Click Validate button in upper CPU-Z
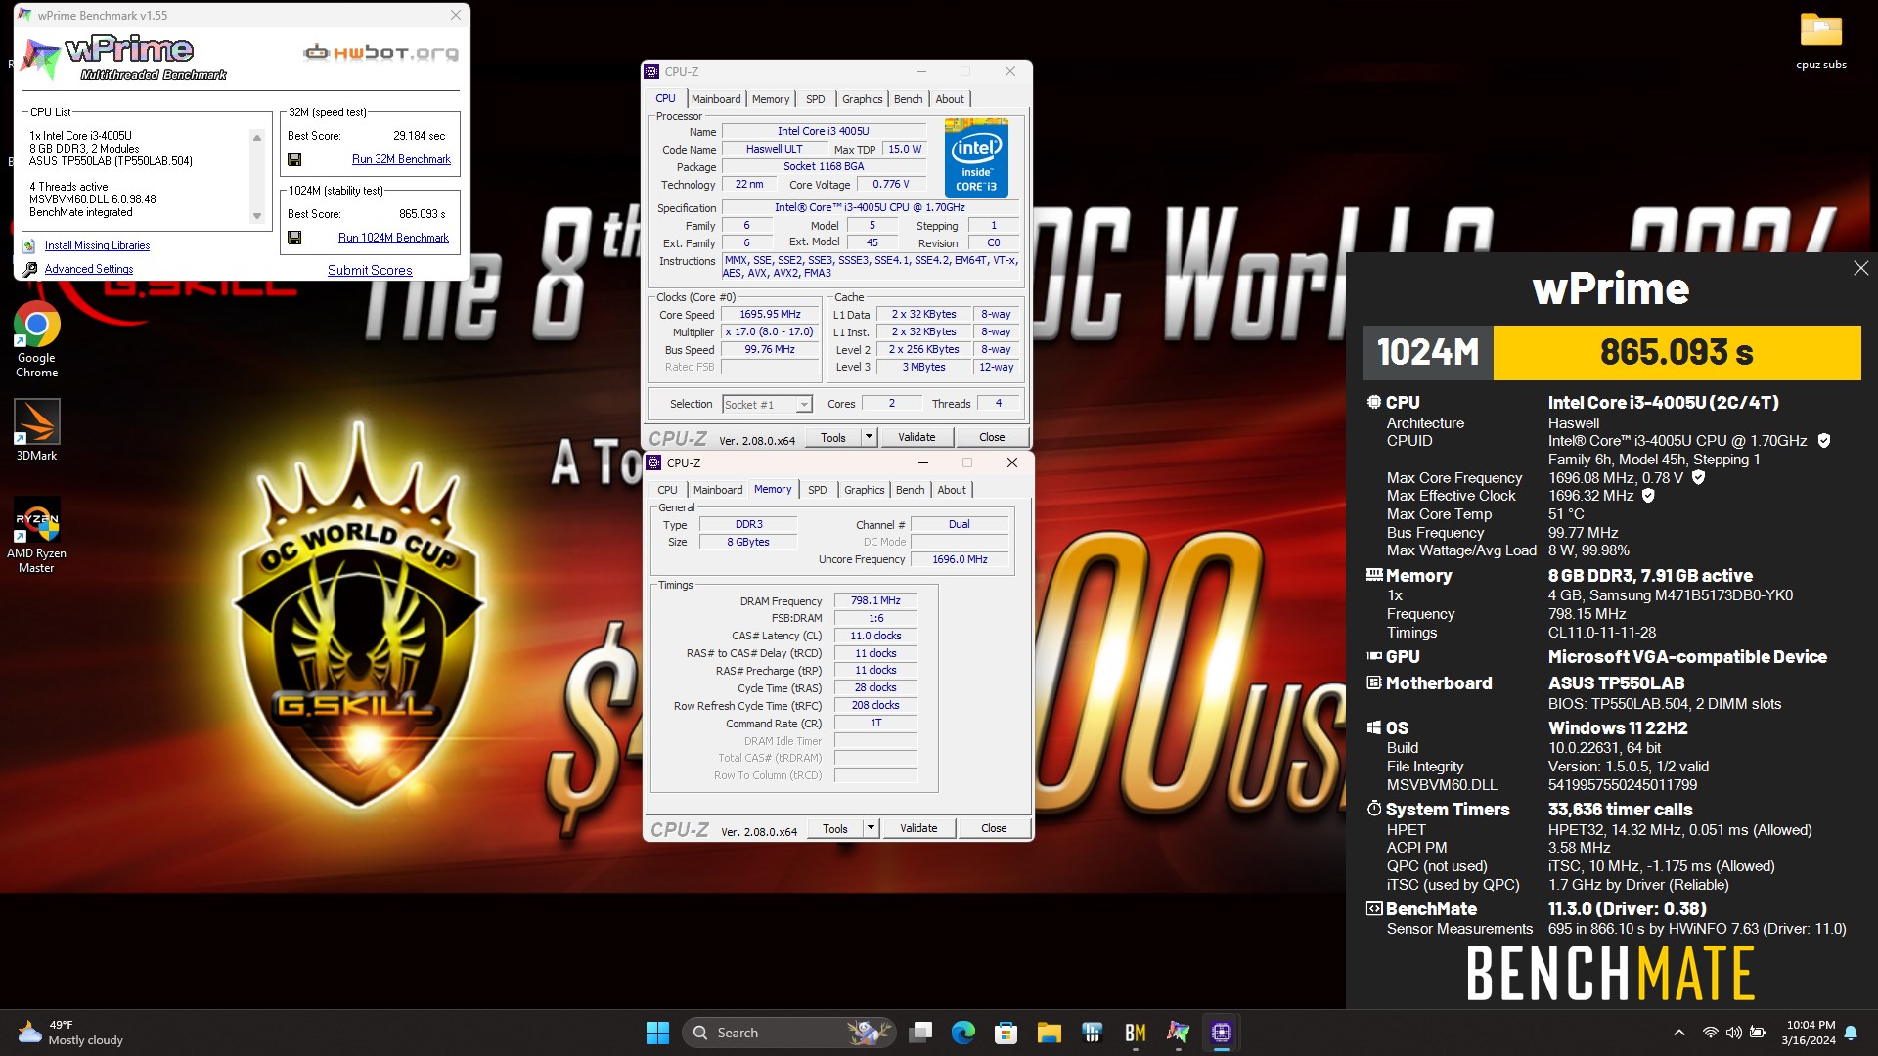The width and height of the screenshot is (1878, 1056). coord(917,437)
